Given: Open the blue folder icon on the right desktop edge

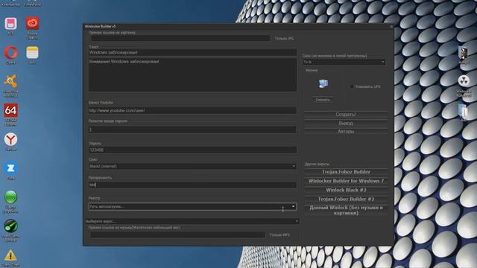Looking at the screenshot, I should click(x=464, y=111).
